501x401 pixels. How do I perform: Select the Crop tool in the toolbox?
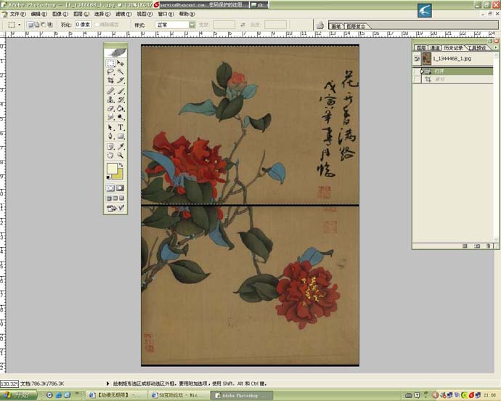110,80
